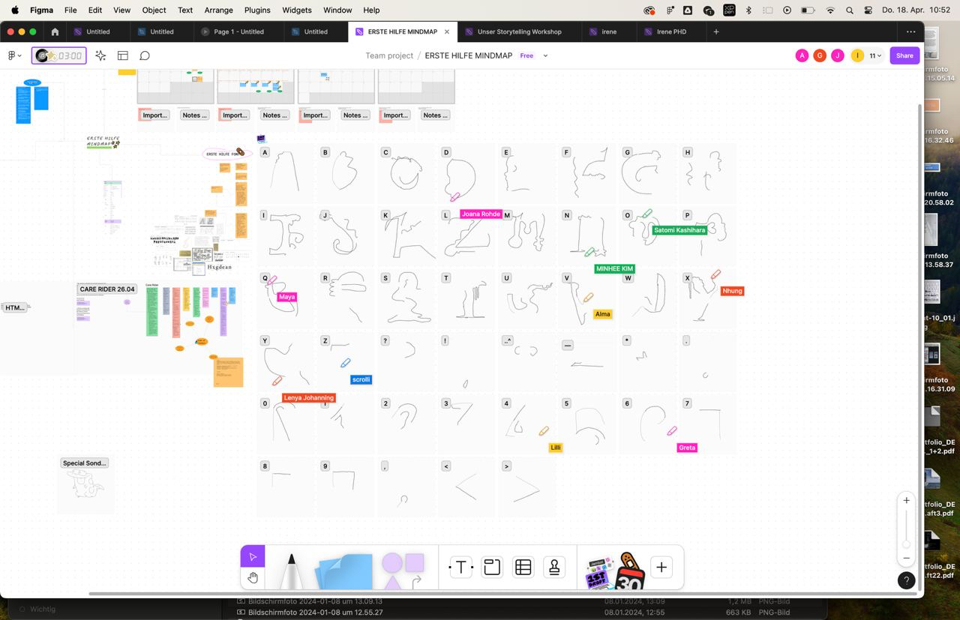The width and height of the screenshot is (960, 620).
Task: Open macOS Control Center icon
Action: click(x=868, y=10)
